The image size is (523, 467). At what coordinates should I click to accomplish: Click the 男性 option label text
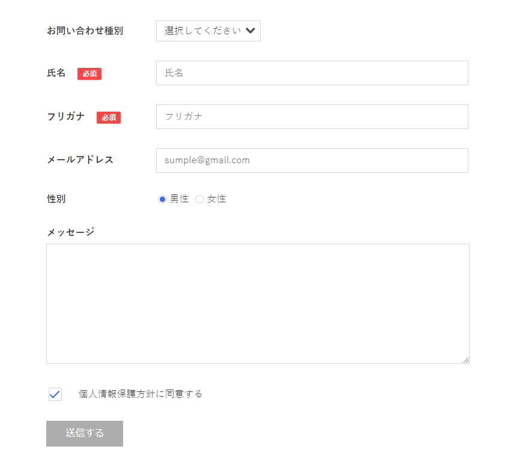click(x=180, y=199)
